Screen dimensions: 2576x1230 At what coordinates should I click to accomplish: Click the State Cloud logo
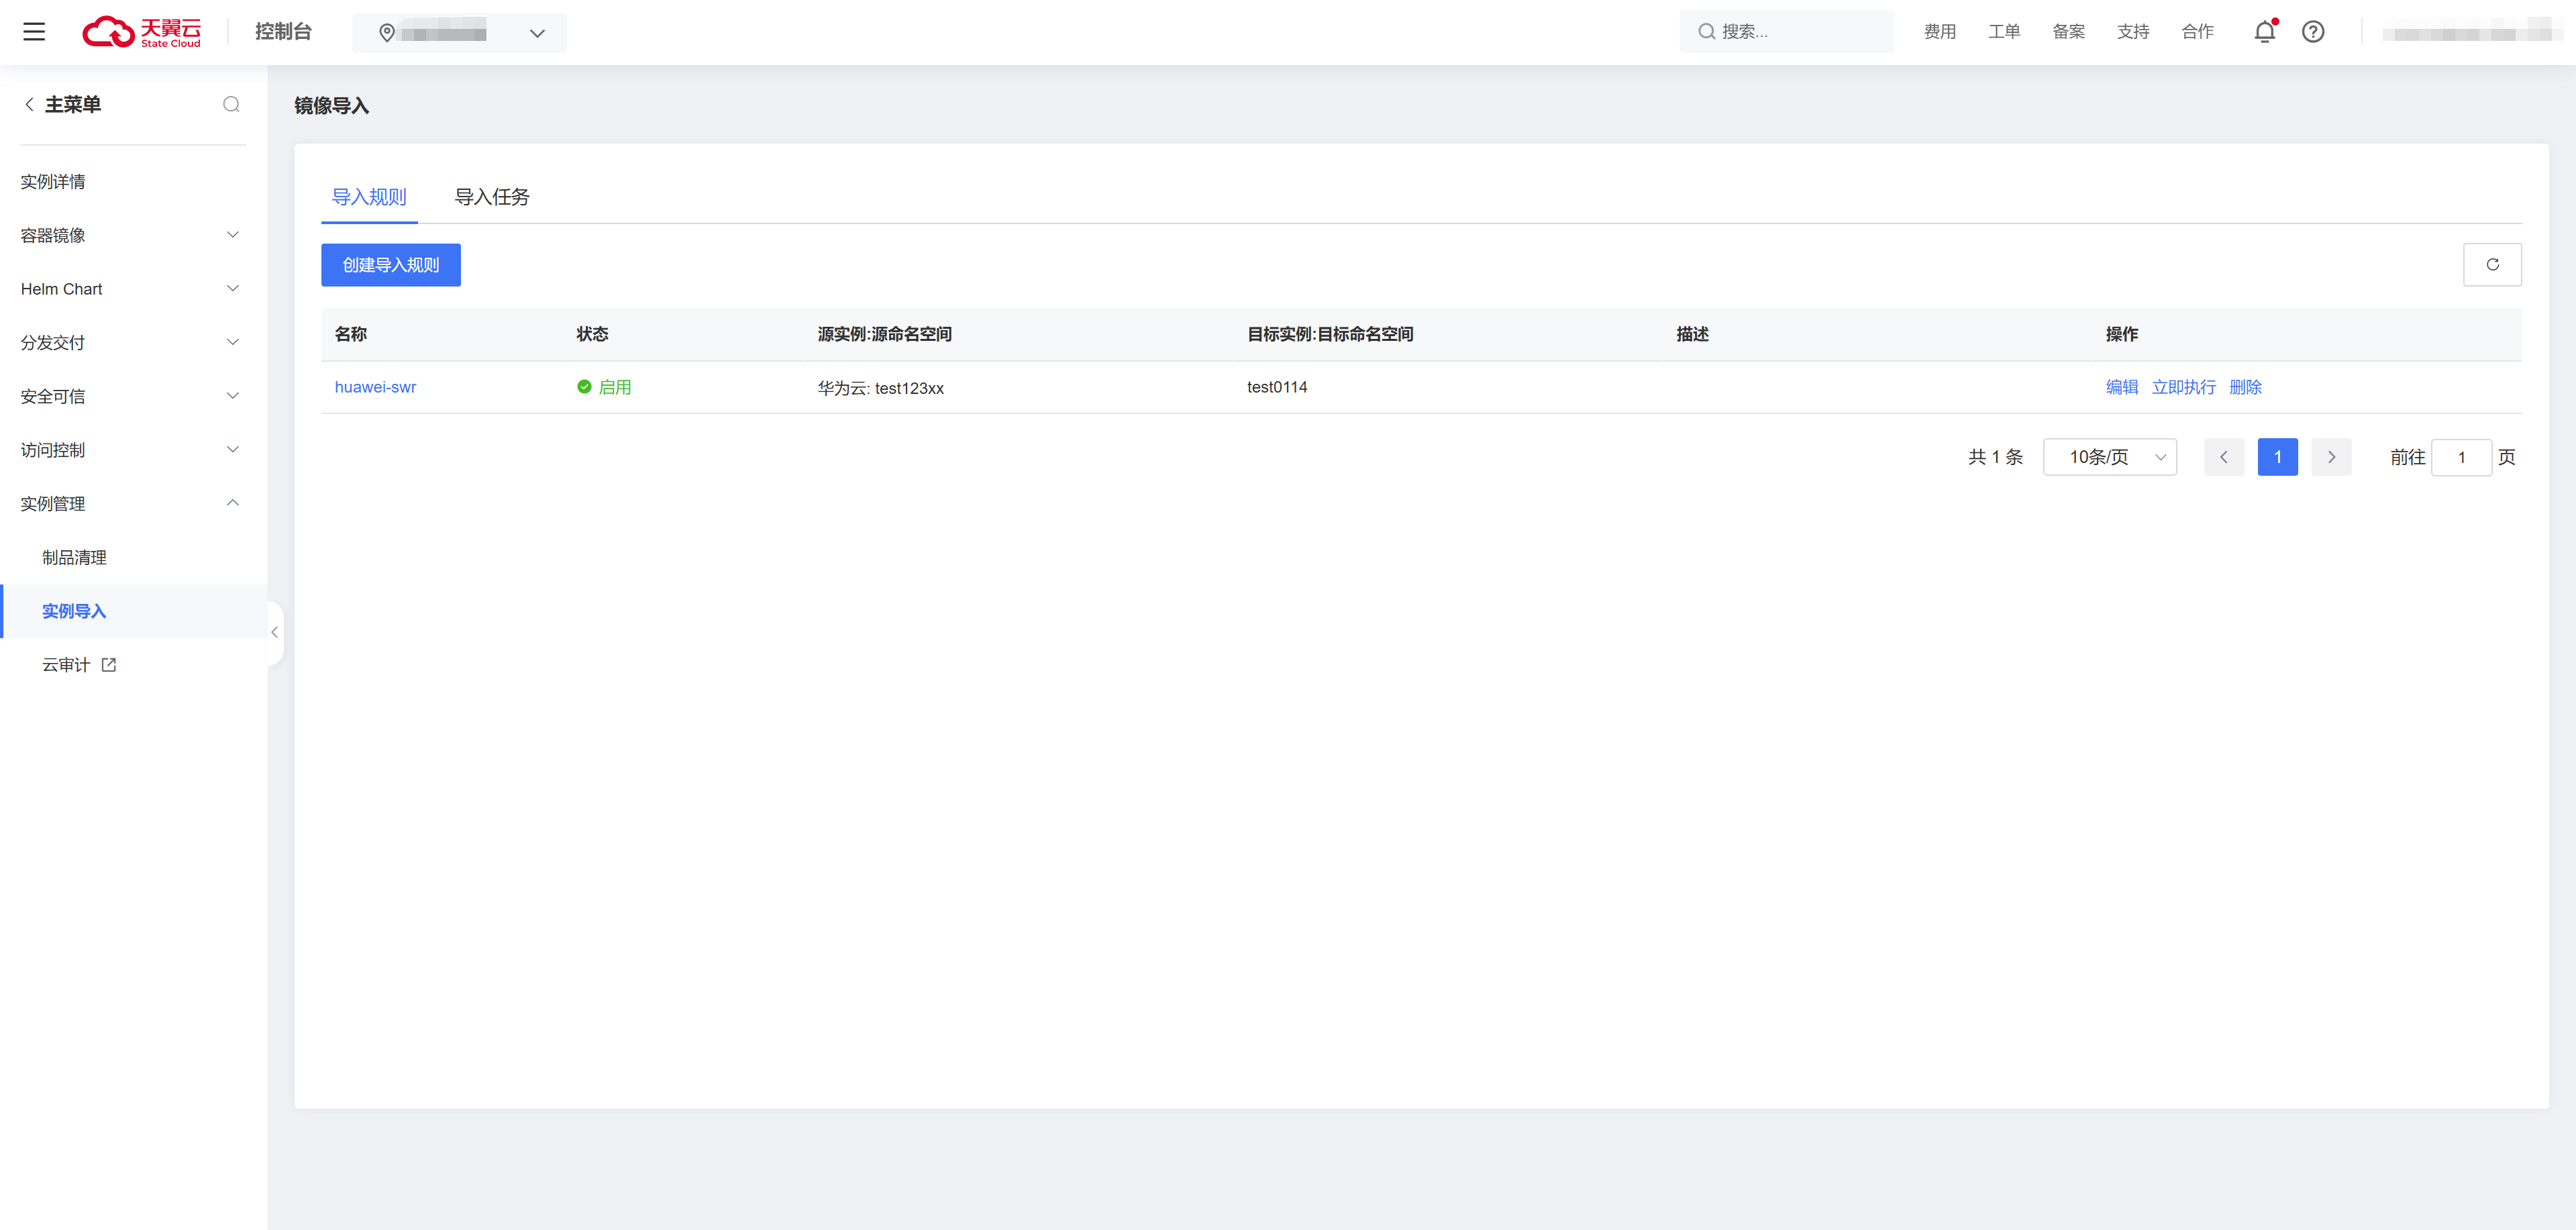pyautogui.click(x=141, y=32)
